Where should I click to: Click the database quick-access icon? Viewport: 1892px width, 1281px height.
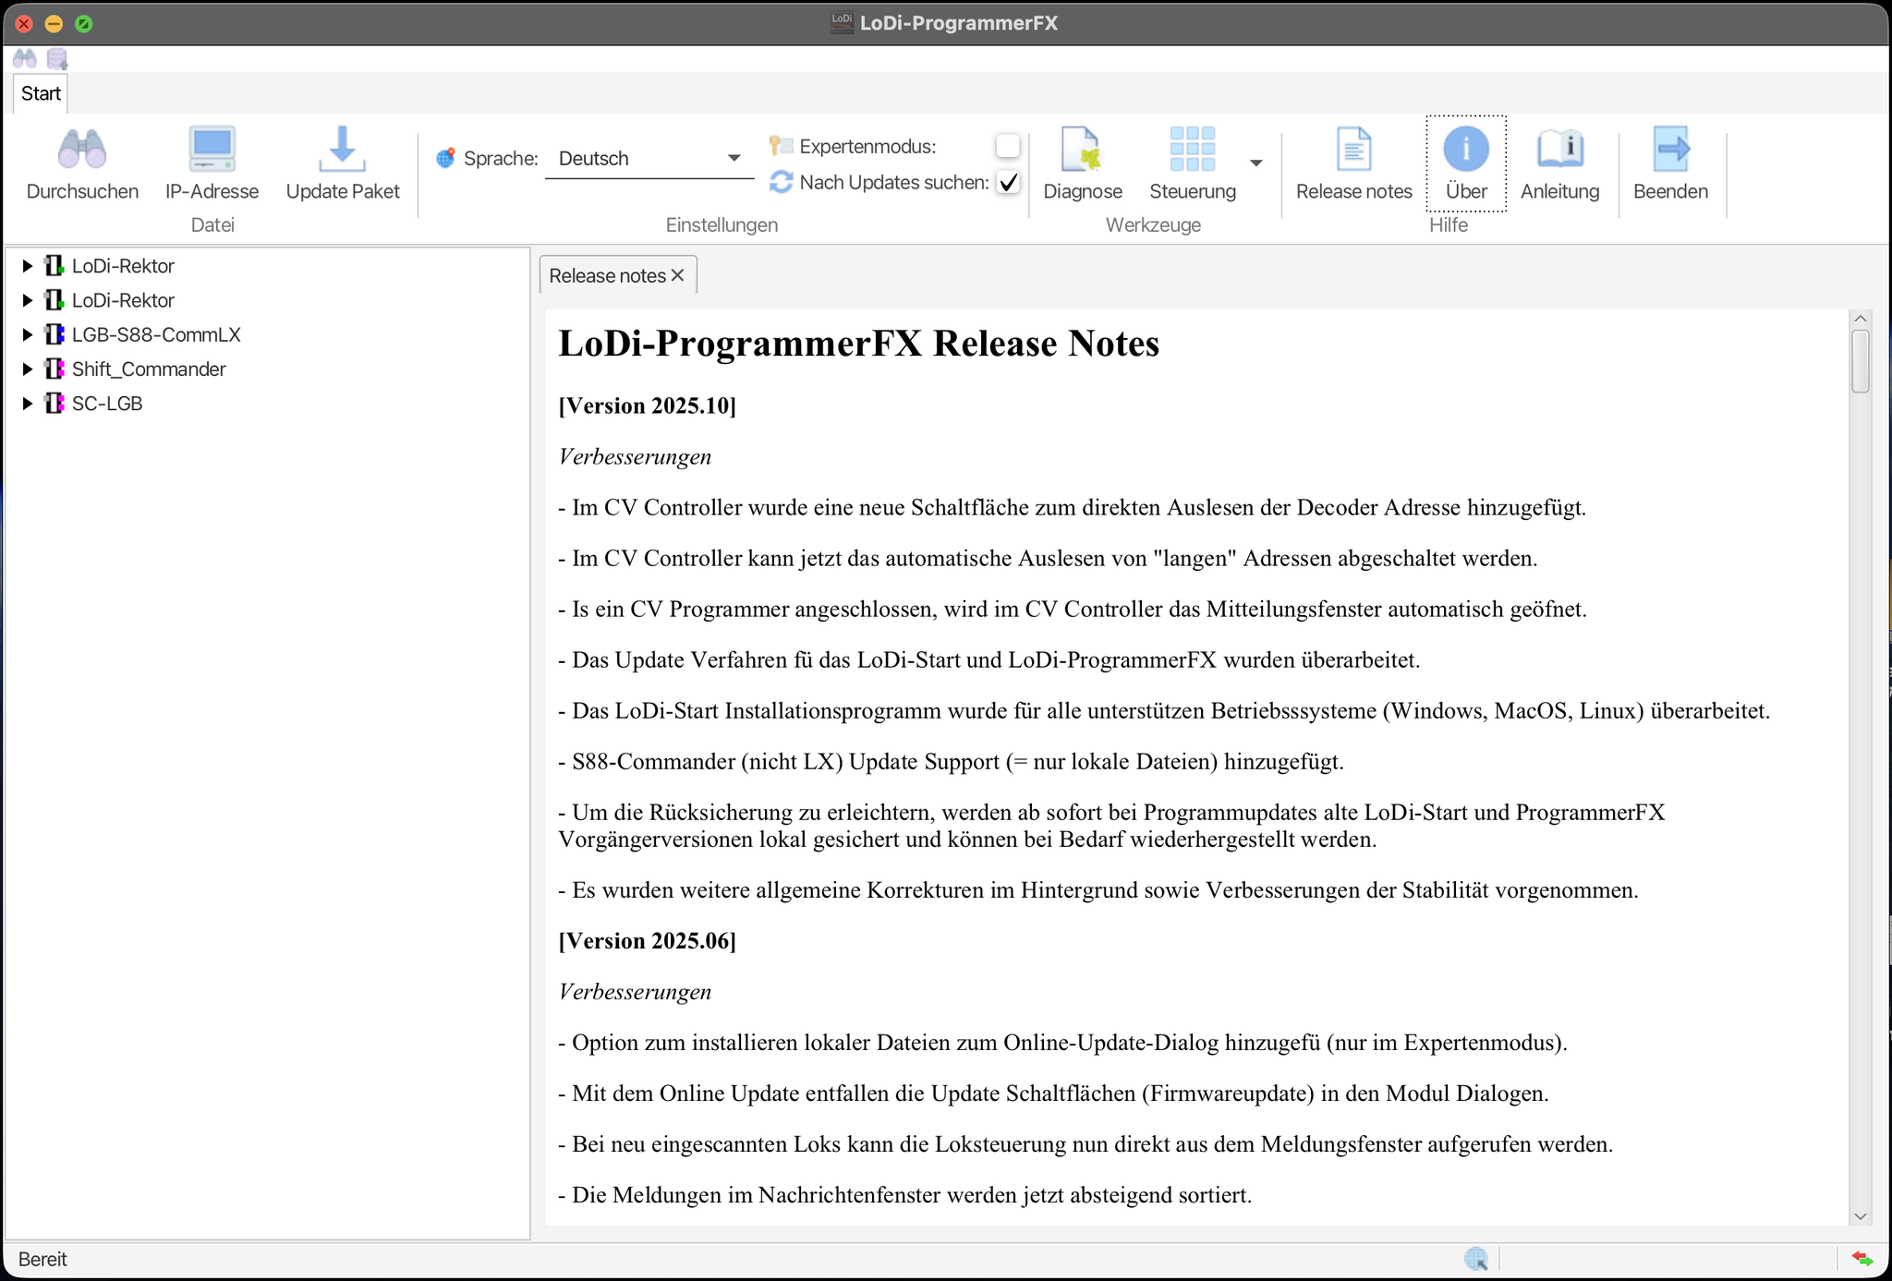(57, 59)
